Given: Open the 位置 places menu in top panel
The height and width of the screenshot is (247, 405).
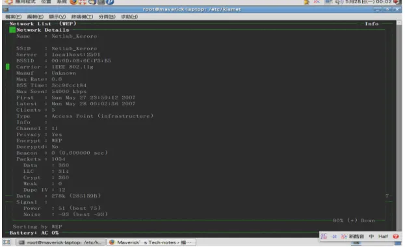Looking at the screenshot, I should tap(46, 2).
